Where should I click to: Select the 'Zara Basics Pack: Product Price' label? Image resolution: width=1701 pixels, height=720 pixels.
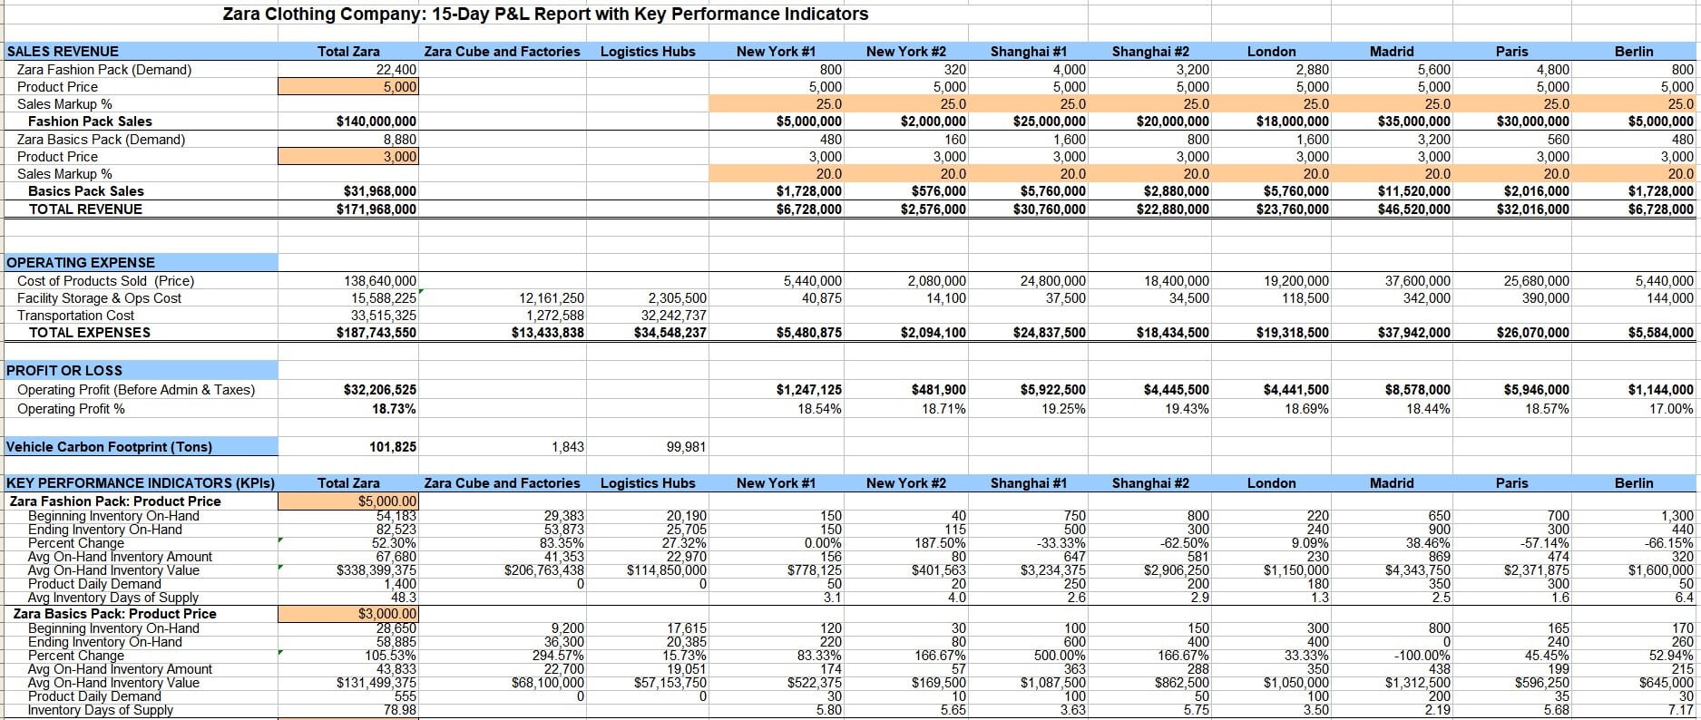coord(114,614)
